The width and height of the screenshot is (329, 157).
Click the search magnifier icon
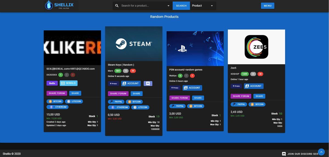point(117,6)
